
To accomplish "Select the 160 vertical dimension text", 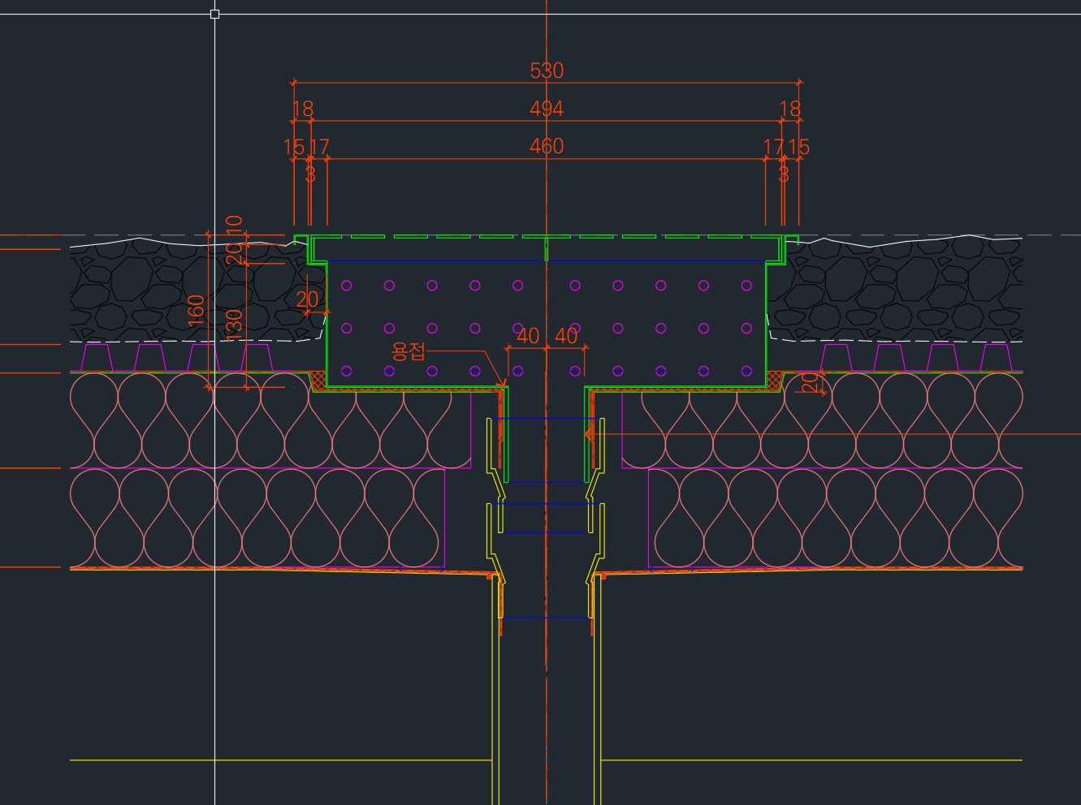I will (x=197, y=310).
